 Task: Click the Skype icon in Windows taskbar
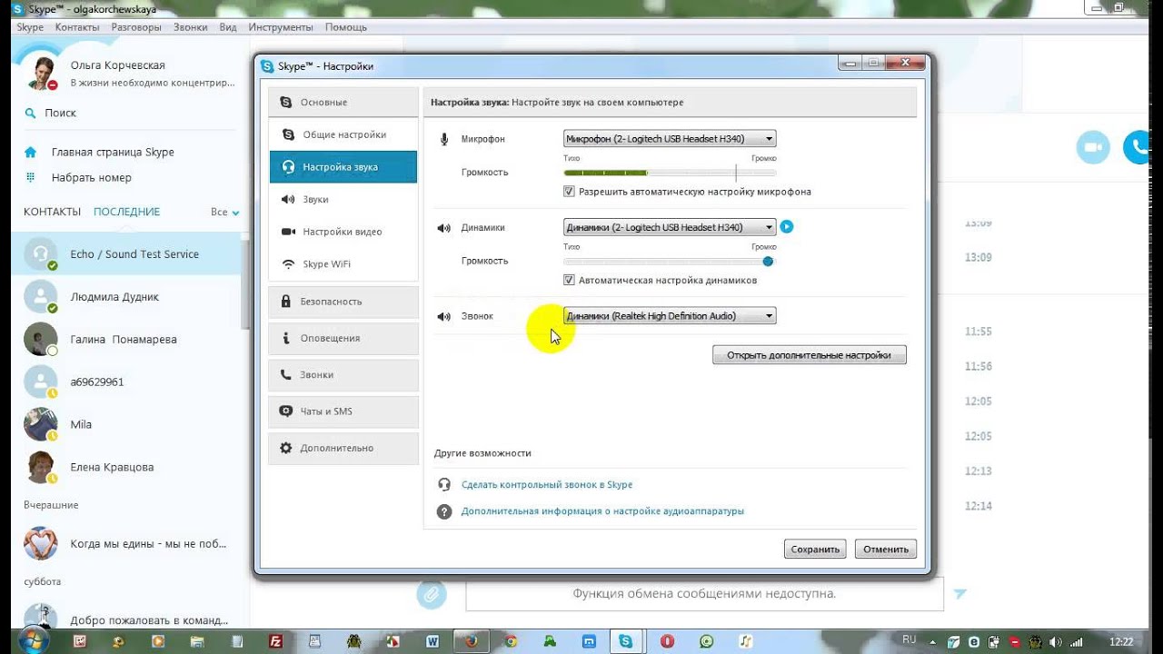point(626,640)
